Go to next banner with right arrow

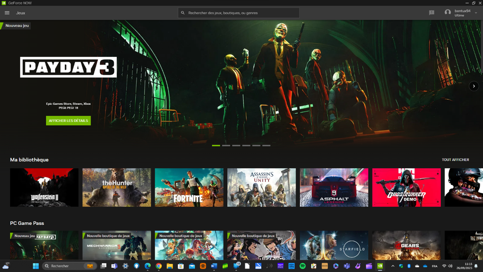pyautogui.click(x=474, y=86)
